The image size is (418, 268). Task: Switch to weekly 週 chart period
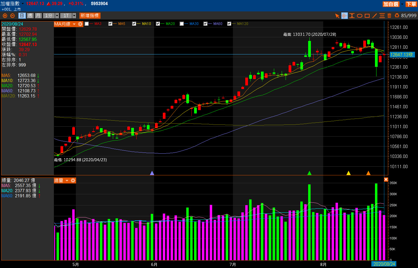click(30, 16)
